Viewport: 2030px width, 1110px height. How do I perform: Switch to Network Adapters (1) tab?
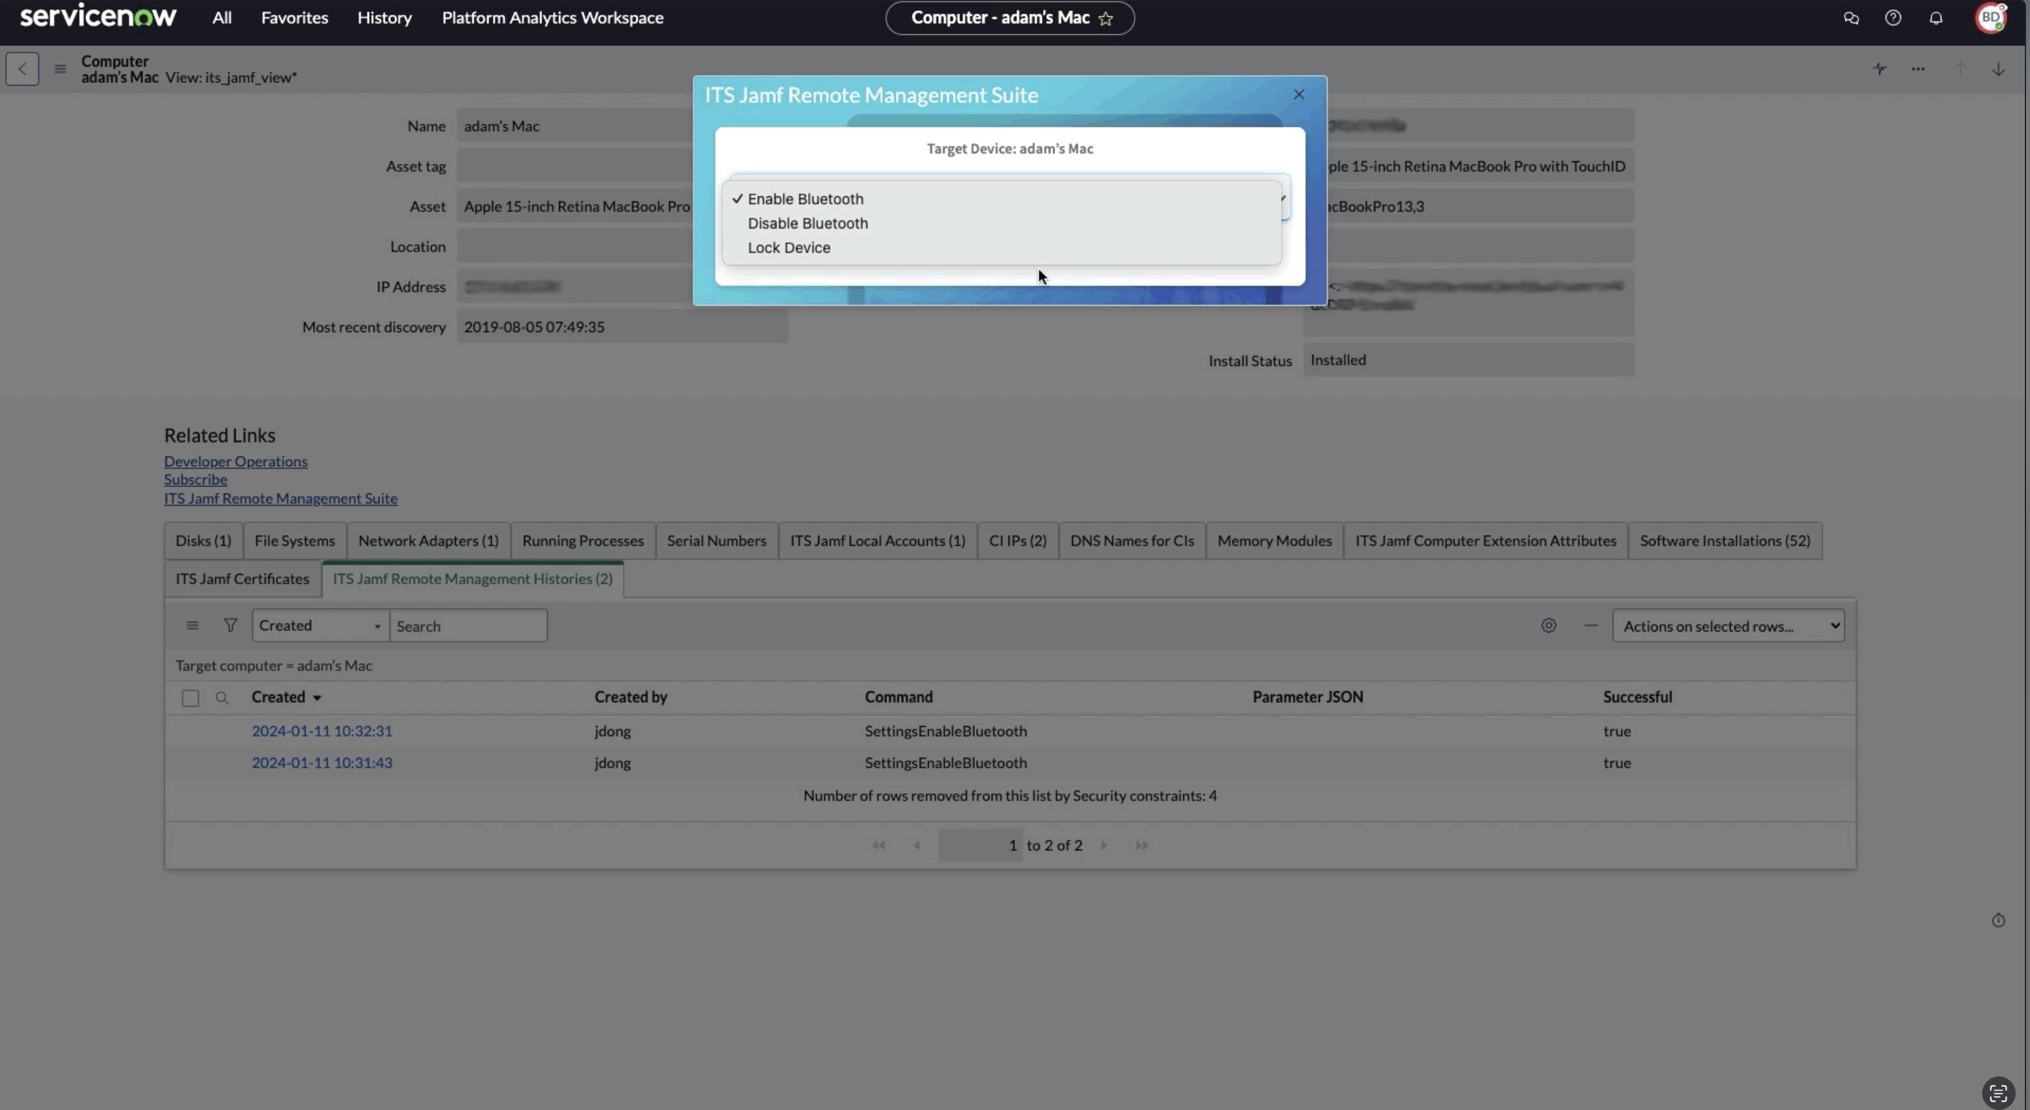(429, 540)
